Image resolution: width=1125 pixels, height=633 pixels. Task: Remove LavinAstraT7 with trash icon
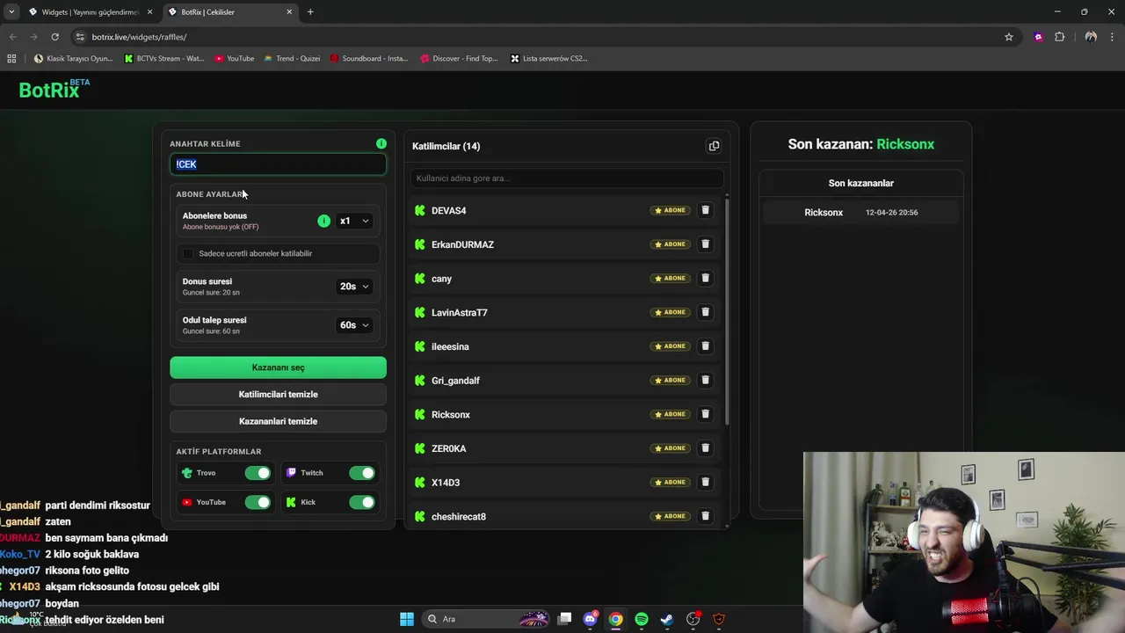705,312
